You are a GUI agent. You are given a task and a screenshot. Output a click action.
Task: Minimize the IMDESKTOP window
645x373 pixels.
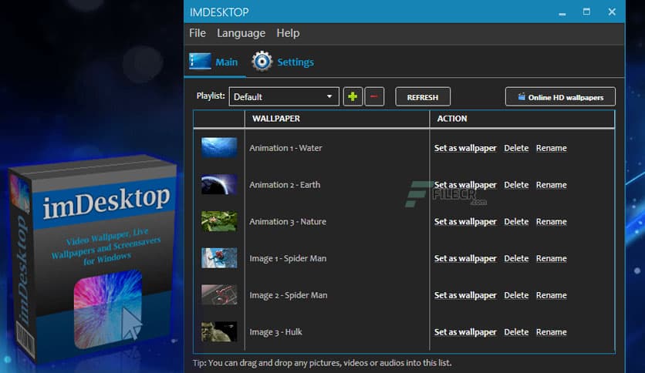point(562,12)
